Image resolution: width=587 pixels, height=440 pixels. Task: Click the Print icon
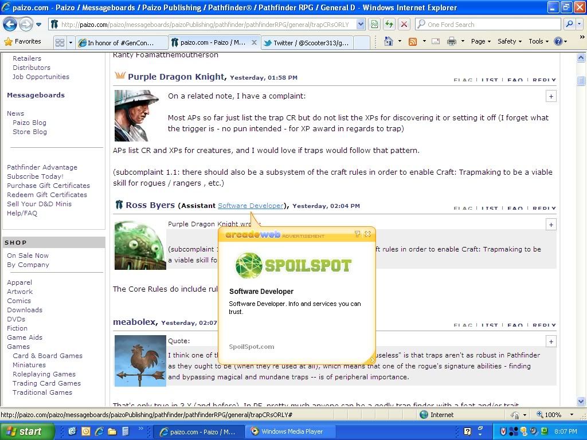452,41
